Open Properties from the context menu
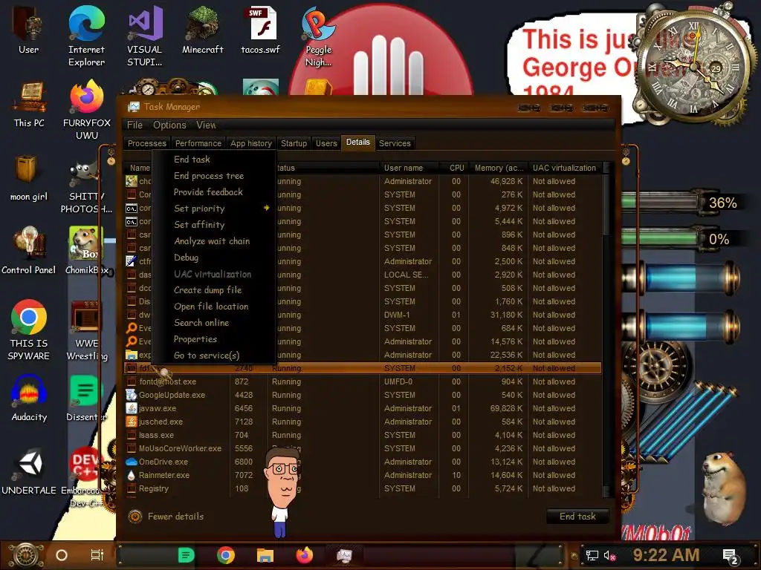 (213, 339)
